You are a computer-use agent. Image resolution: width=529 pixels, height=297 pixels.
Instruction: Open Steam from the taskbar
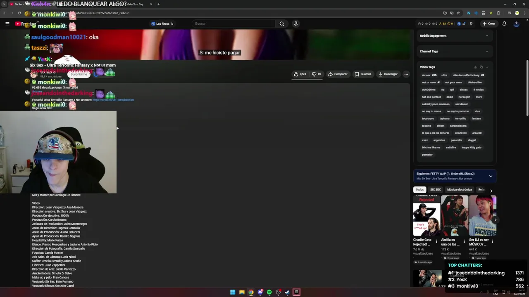coord(287,292)
